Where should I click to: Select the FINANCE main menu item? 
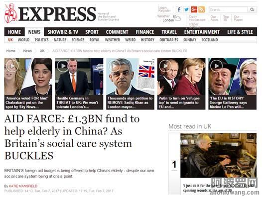(145, 32)
